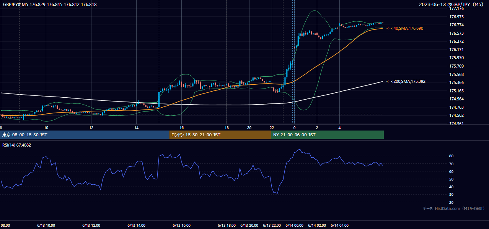Viewport: 489px width, 229px height.
Task: Click the bottom date label 6/14 02:00
Action: [x=317, y=226]
